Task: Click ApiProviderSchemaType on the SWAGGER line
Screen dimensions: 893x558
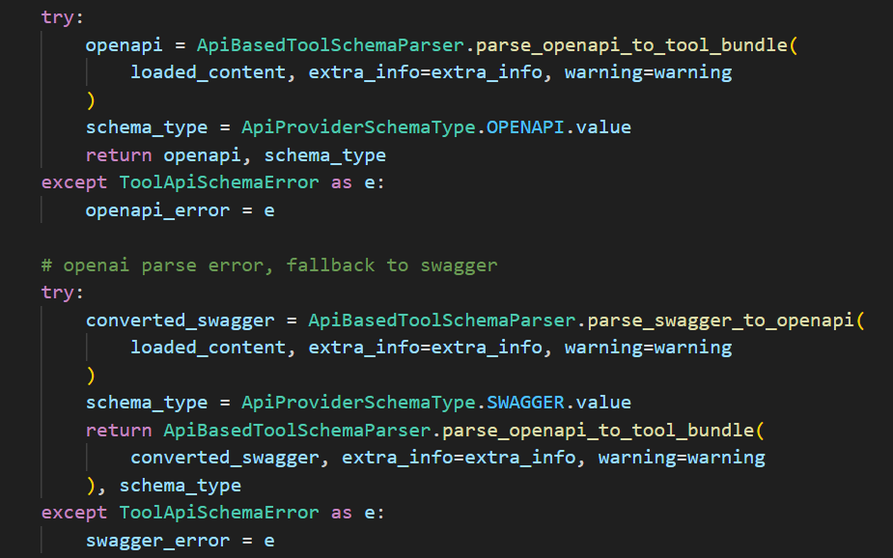Action: pos(357,403)
